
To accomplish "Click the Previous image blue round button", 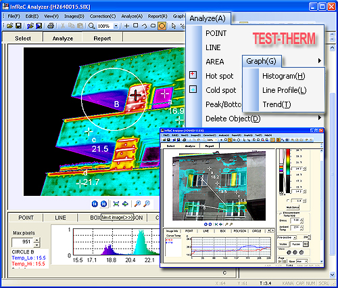I will pos(95,204).
